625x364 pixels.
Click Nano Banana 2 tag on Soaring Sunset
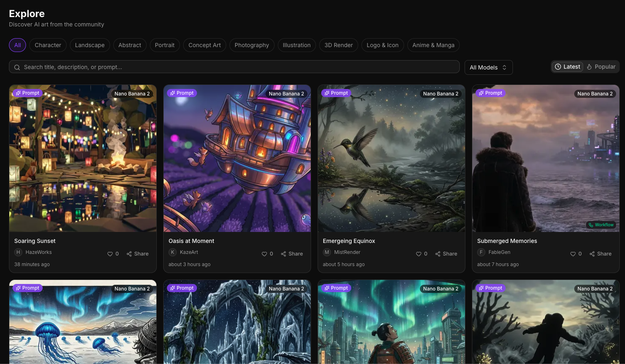(x=132, y=94)
